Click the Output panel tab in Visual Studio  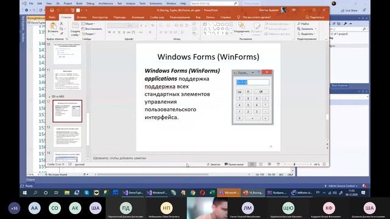coord(30,179)
